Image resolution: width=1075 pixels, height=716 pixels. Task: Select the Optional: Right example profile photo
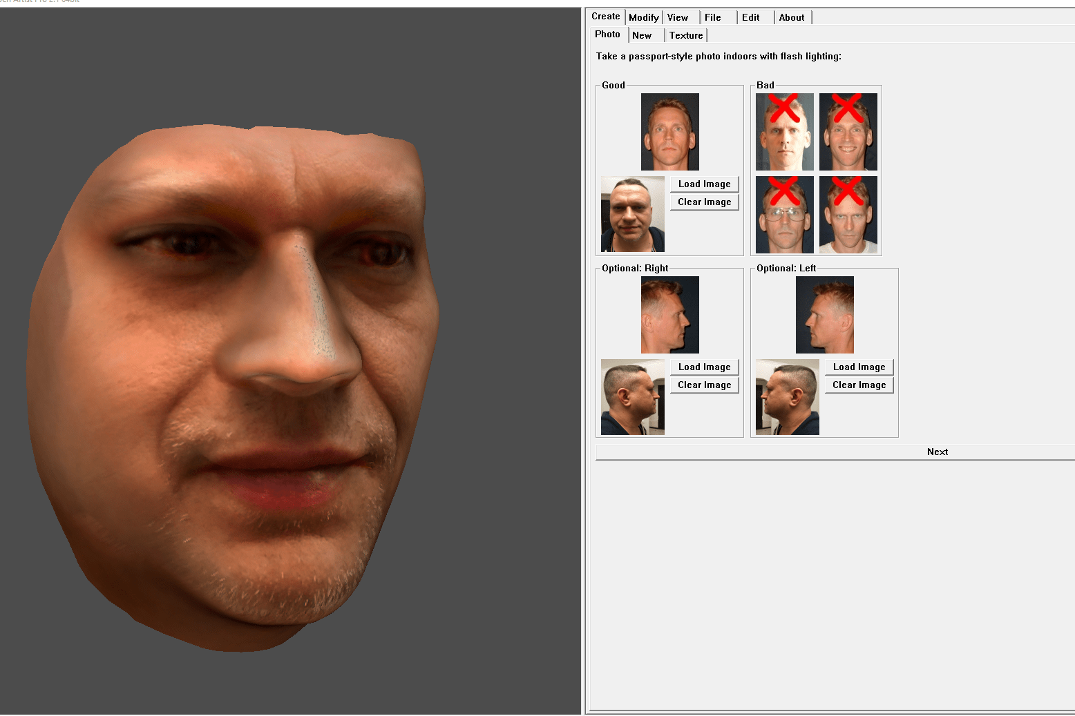pyautogui.click(x=670, y=315)
